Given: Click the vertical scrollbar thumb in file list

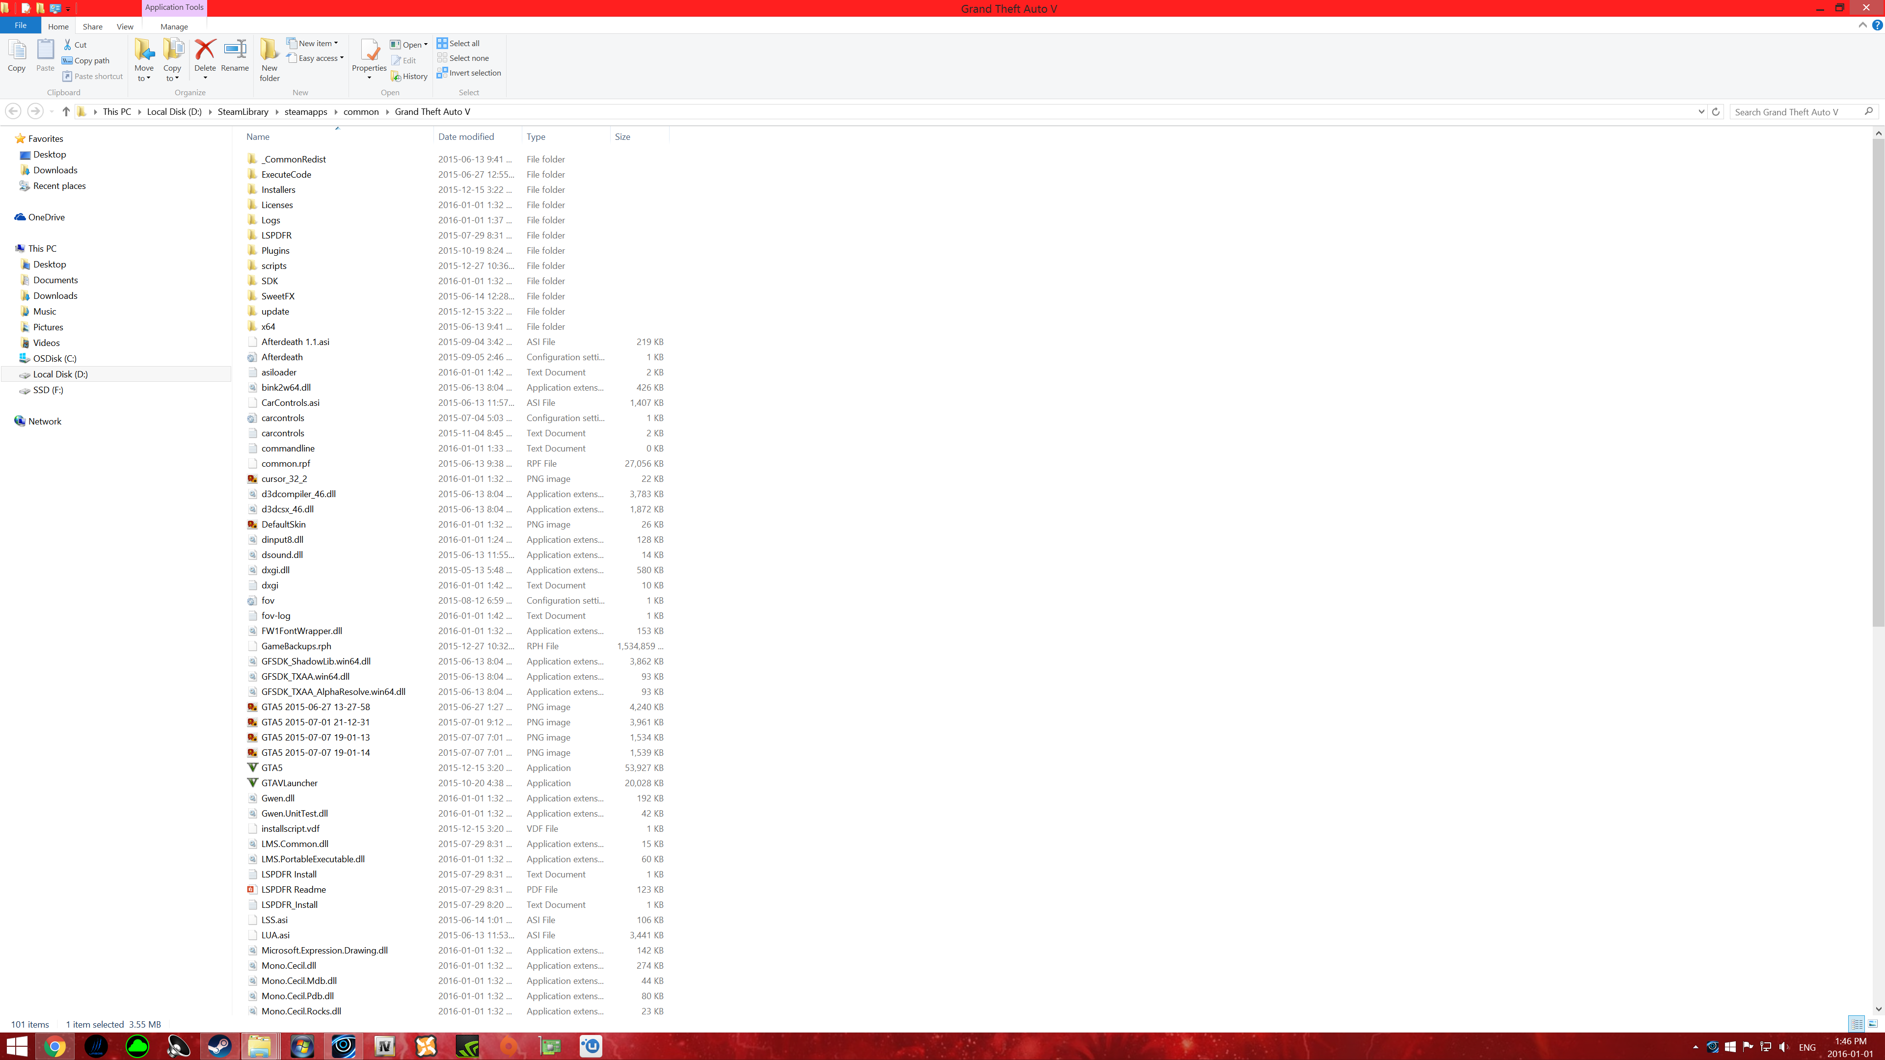Looking at the screenshot, I should 1878,380.
